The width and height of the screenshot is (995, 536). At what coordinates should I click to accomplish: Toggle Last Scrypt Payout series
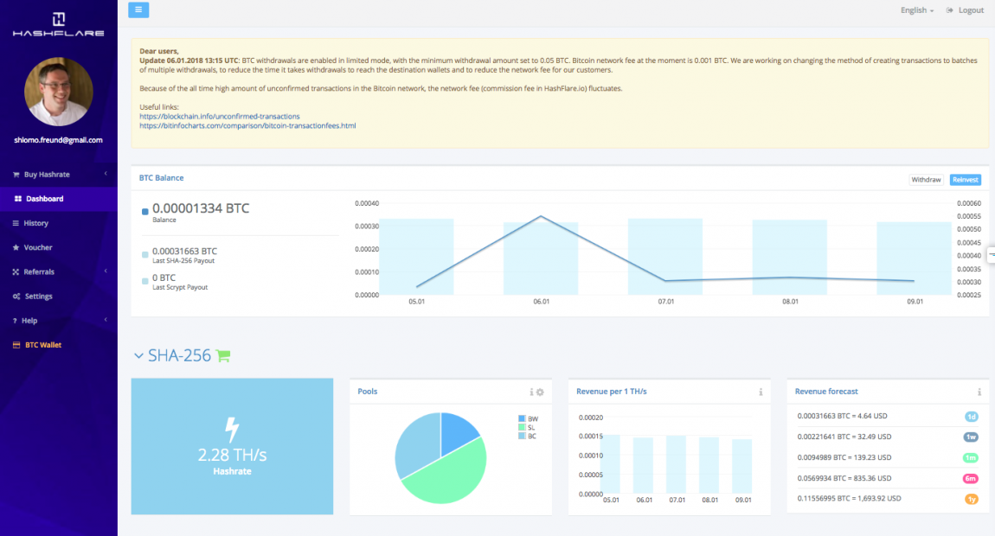pos(144,281)
